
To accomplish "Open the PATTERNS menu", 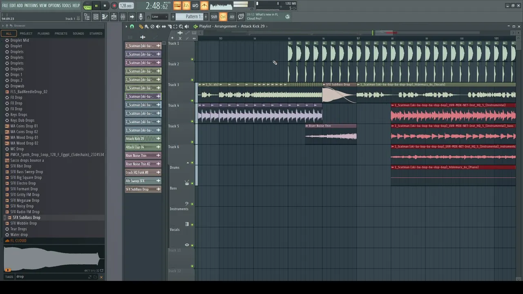I will [x=31, y=5].
